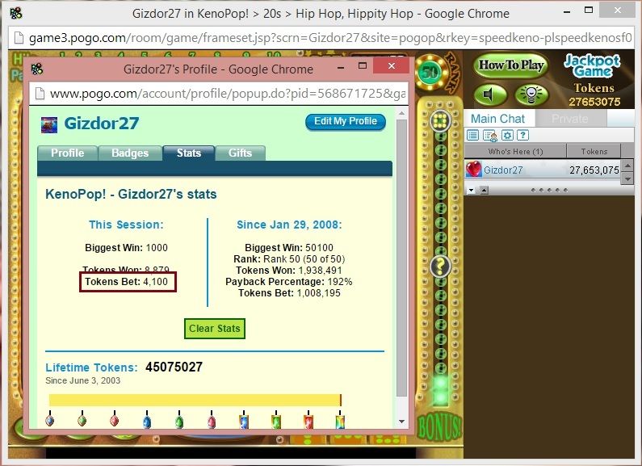Screen dimensions: 642x466
Task: Click the Pogo favicon in profile popup title bar
Action: pyautogui.click(x=37, y=69)
